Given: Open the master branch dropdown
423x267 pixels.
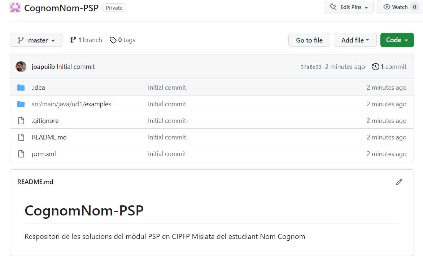Looking at the screenshot, I should point(36,40).
